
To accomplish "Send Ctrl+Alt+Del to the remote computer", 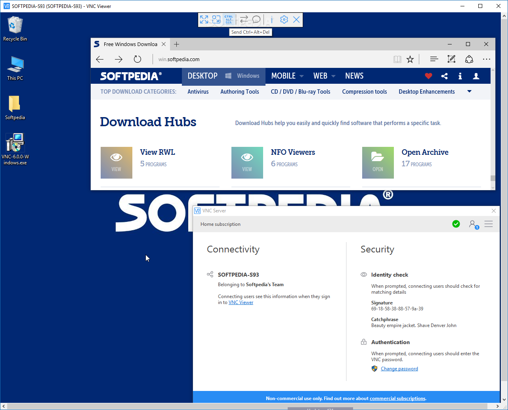I will point(229,19).
